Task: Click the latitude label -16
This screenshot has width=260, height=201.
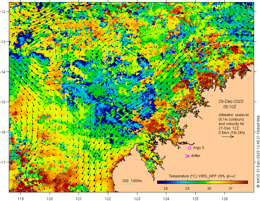Action: pos(3,132)
